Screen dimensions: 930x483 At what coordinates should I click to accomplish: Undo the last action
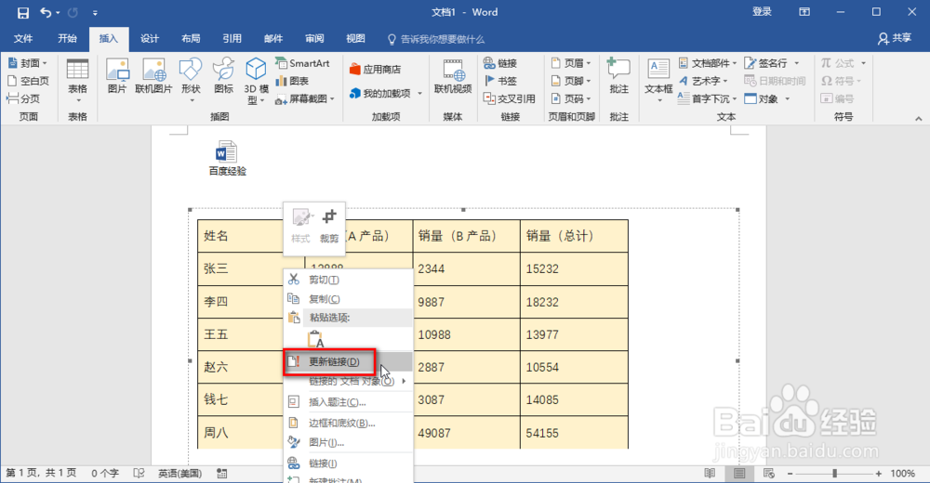tap(45, 12)
